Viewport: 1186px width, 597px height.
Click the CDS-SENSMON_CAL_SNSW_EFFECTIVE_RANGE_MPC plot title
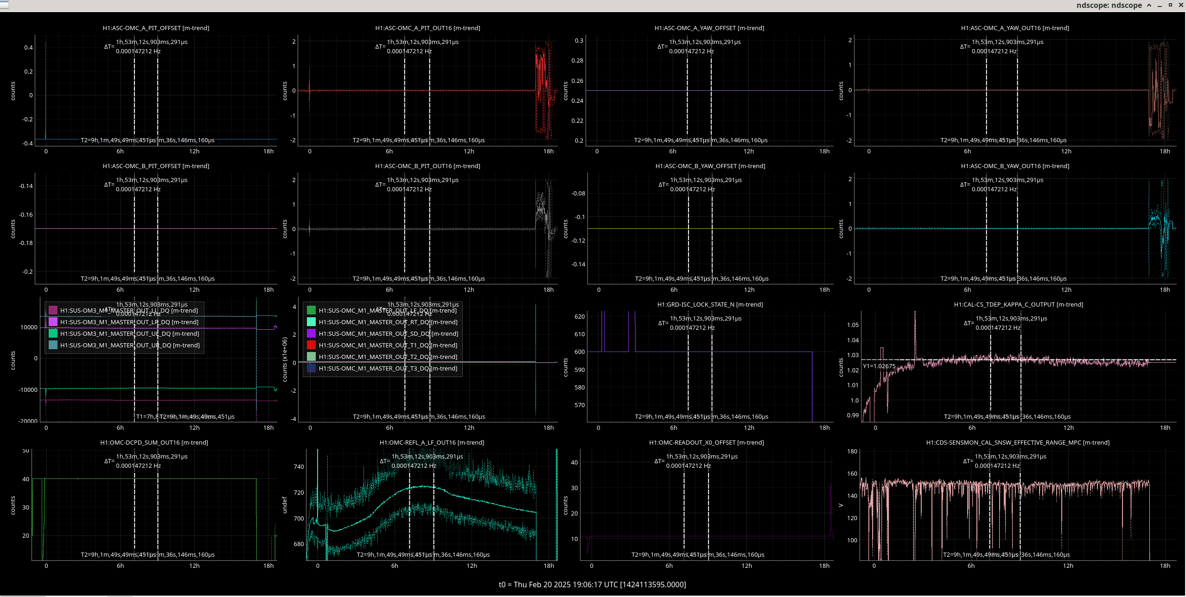(1018, 442)
